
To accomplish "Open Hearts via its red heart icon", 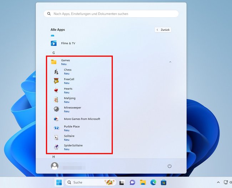I will (x=56, y=90).
